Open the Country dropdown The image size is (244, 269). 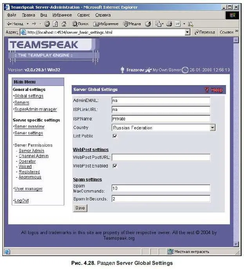pyautogui.click(x=163, y=128)
